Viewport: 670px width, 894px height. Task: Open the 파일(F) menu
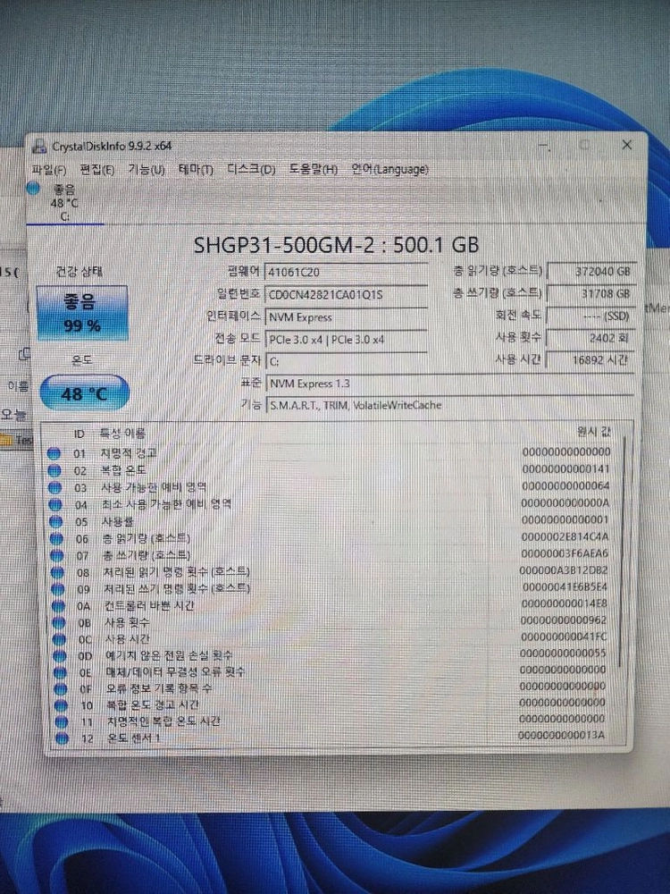tap(49, 170)
